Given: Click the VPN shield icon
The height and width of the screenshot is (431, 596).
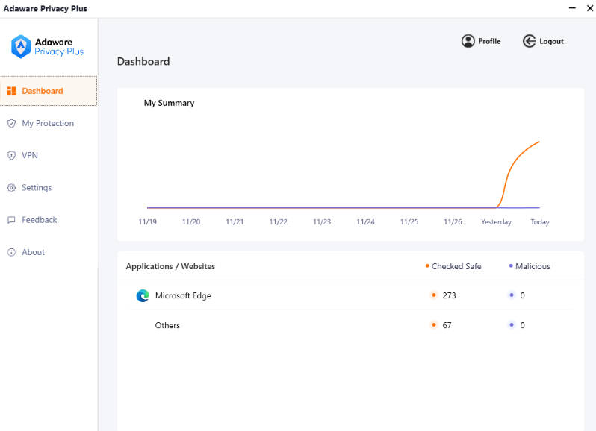Looking at the screenshot, I should click(12, 156).
